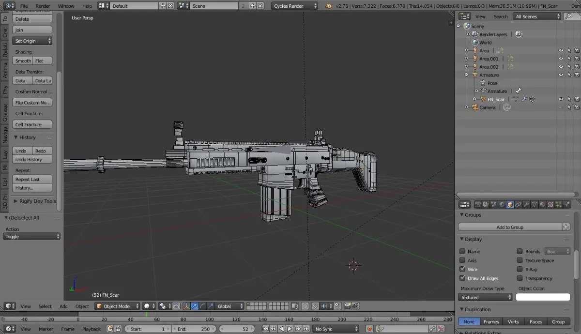
Task: Open the Help menu
Action: [x=87, y=6]
